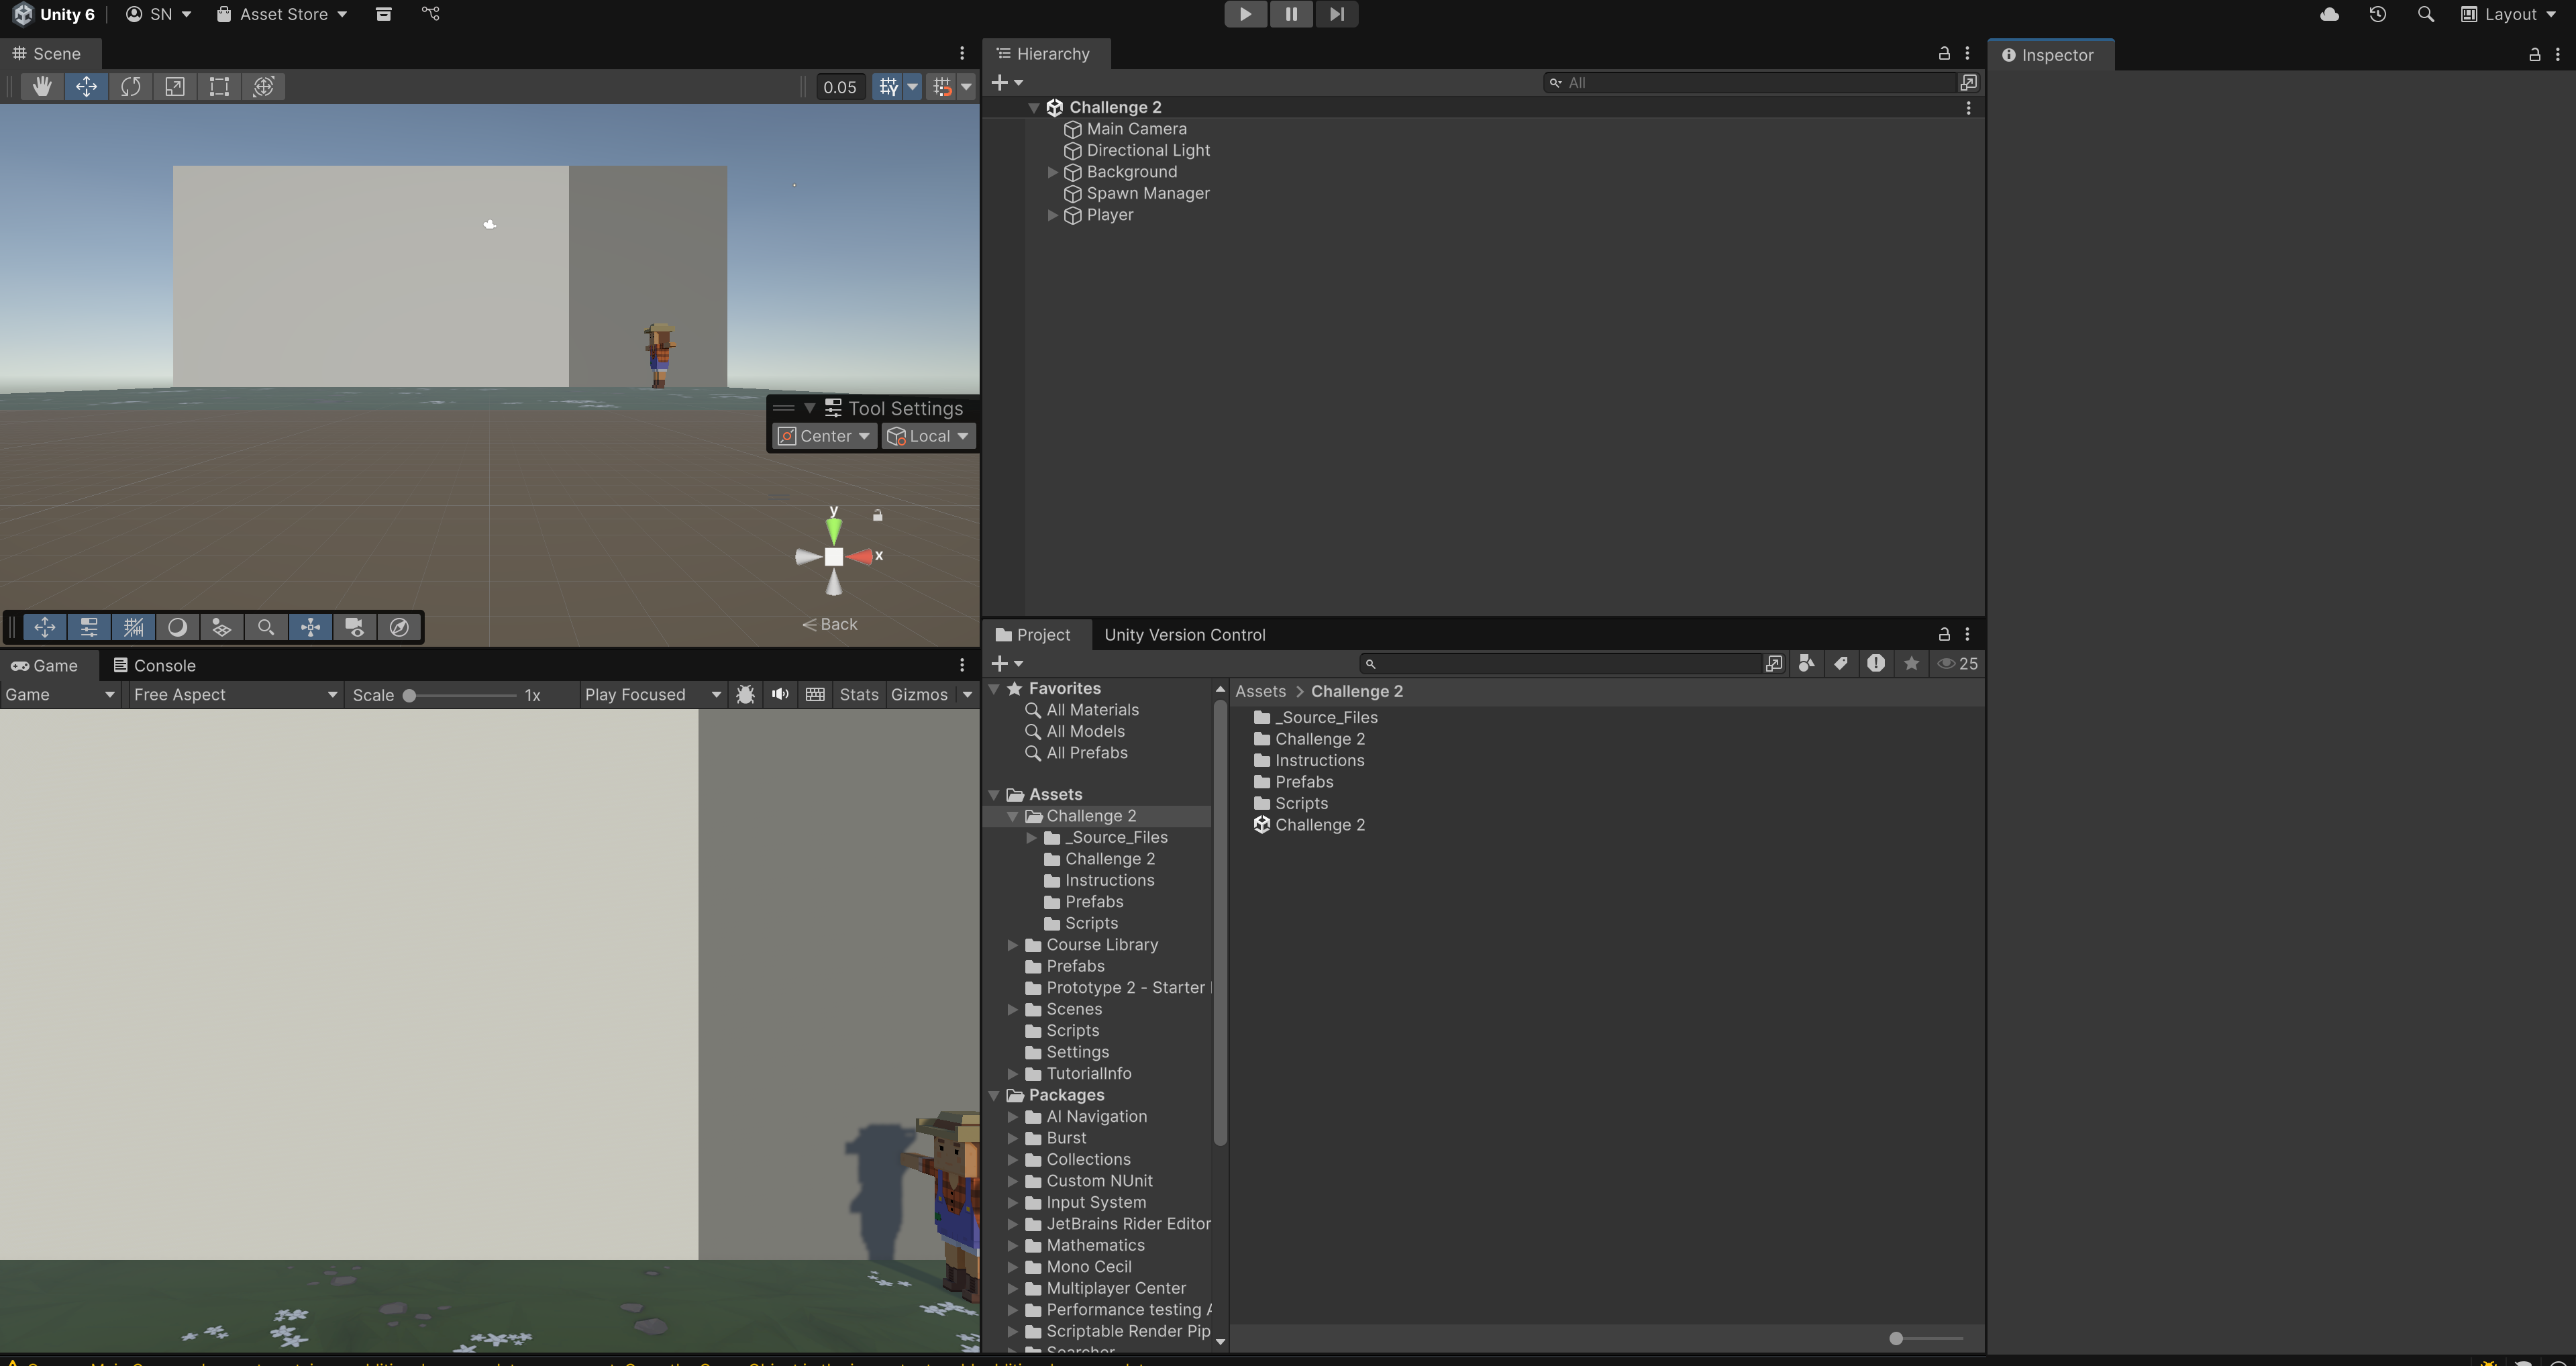The height and width of the screenshot is (1366, 2576).
Task: Click the cloud services icon
Action: point(2329,14)
